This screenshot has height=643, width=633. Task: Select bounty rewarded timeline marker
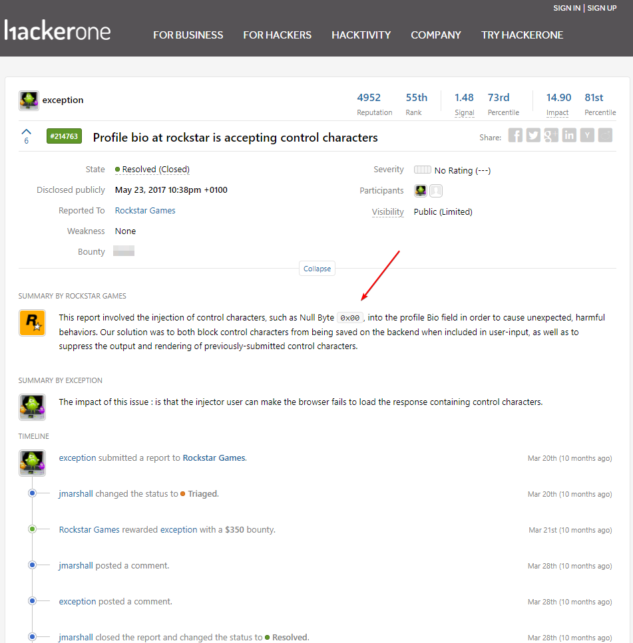tap(33, 529)
